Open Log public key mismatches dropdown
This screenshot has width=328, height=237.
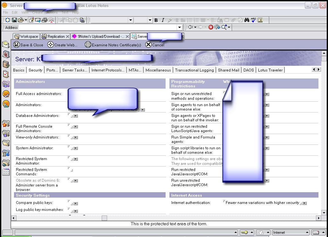[76, 211]
